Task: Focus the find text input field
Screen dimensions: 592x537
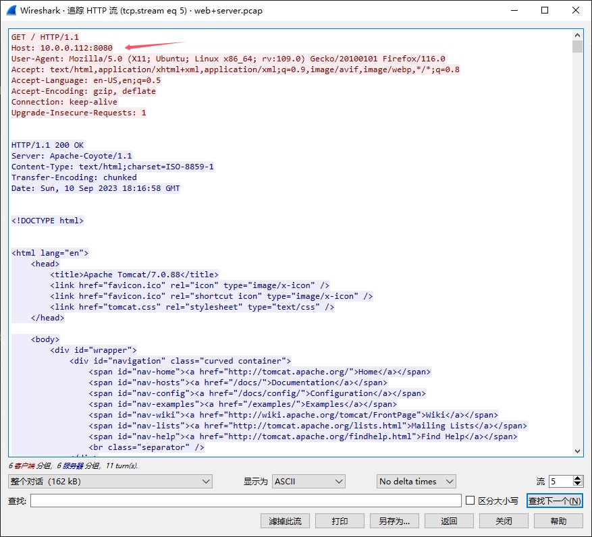Action: pos(246,501)
